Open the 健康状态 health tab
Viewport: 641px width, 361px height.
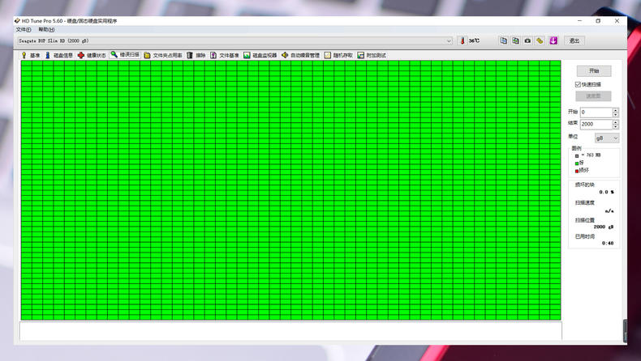(x=92, y=55)
